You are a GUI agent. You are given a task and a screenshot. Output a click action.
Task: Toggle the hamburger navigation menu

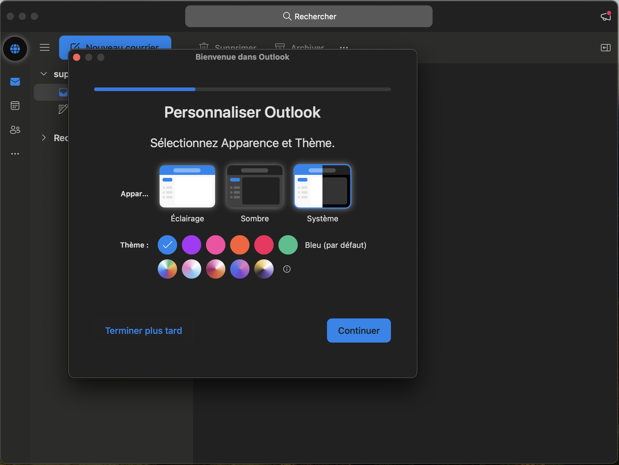click(x=45, y=47)
